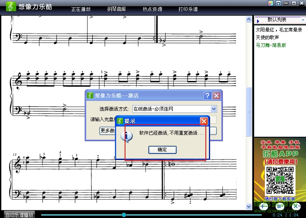Click the 自动乐谱播放 toggle button
The height and width of the screenshot is (218, 306).
coord(19,215)
